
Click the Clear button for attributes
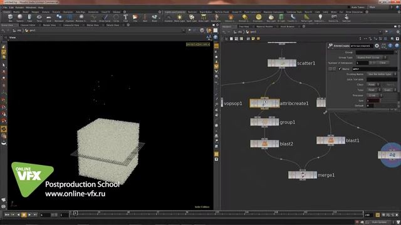click(x=383, y=62)
